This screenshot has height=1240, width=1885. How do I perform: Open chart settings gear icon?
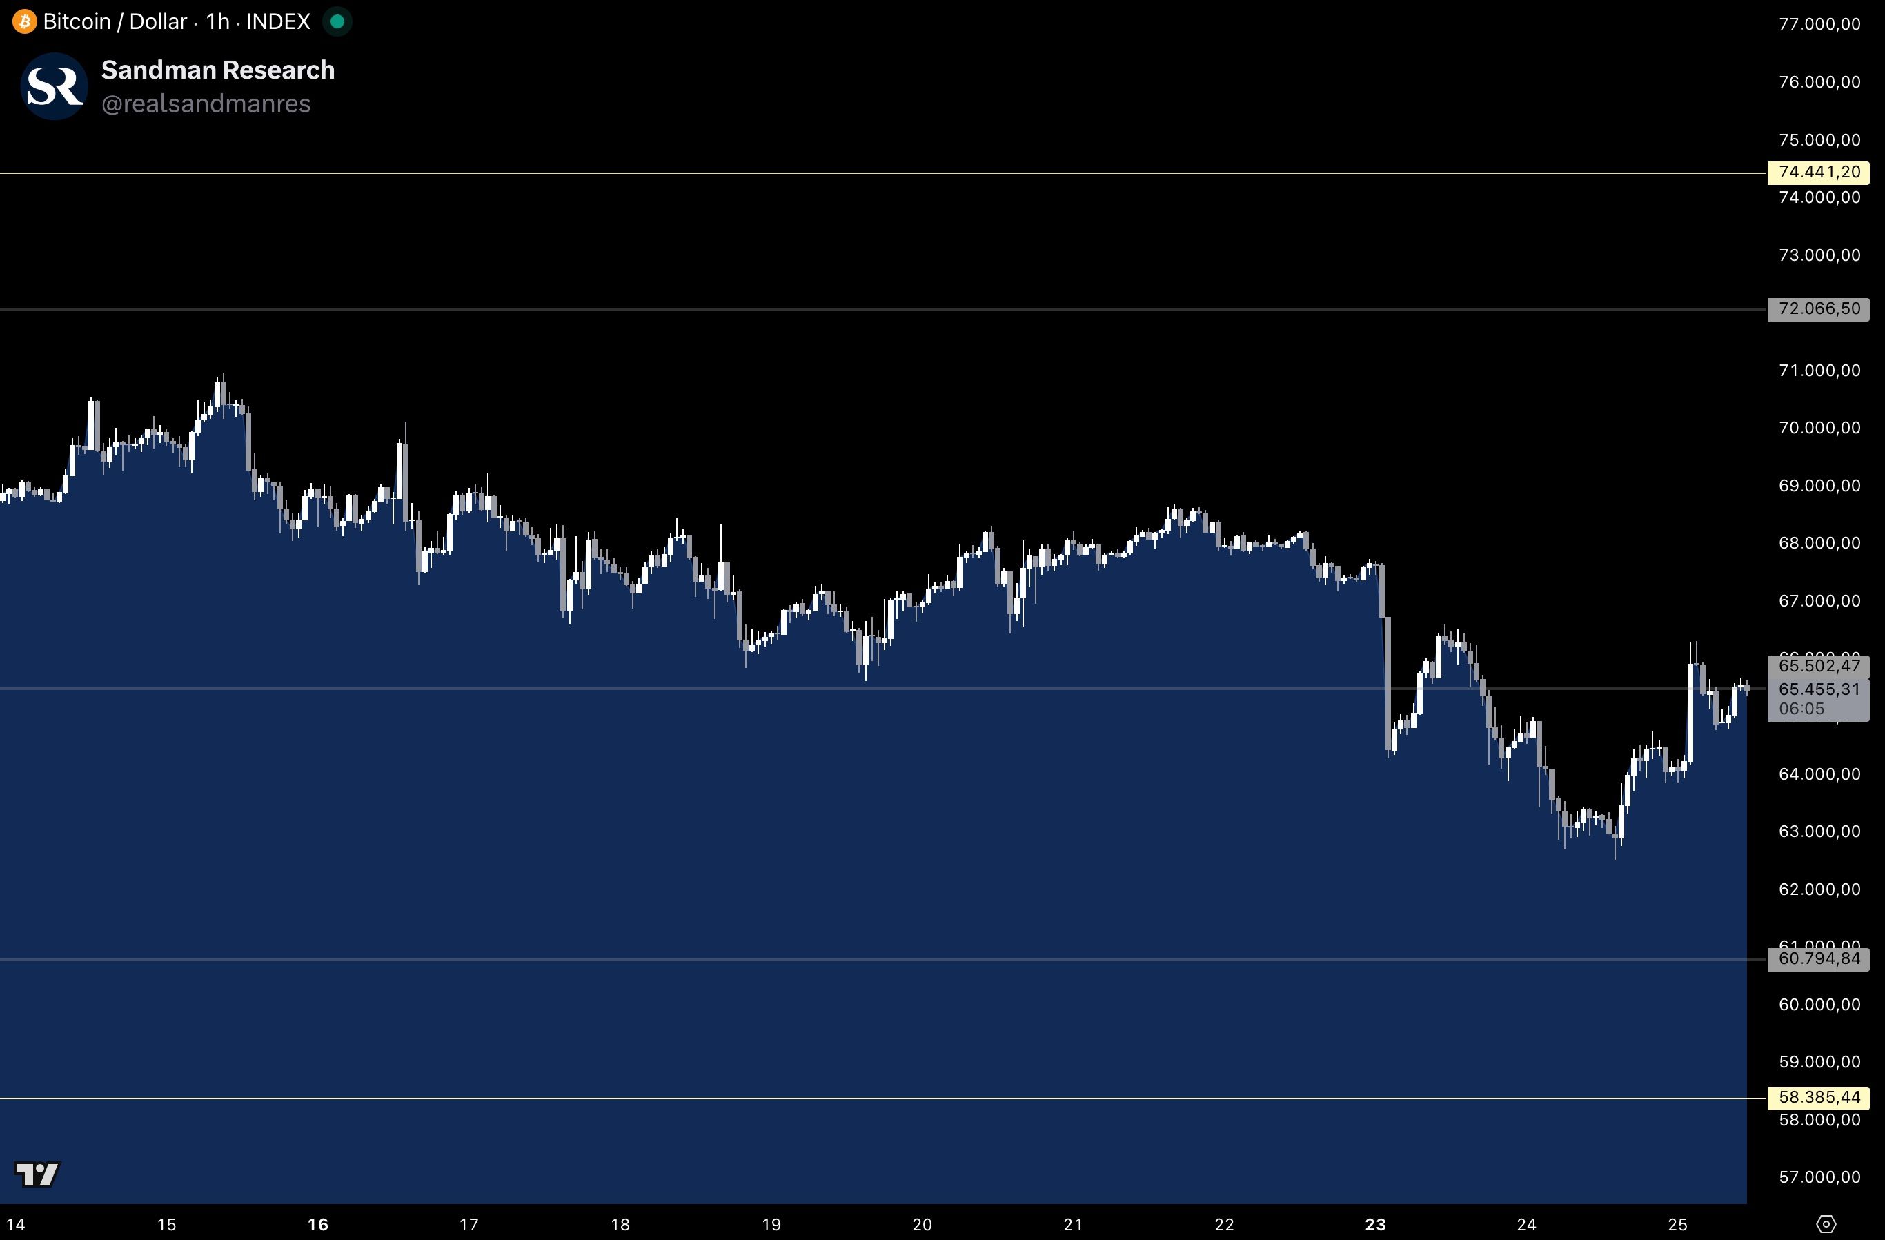[x=1826, y=1224]
